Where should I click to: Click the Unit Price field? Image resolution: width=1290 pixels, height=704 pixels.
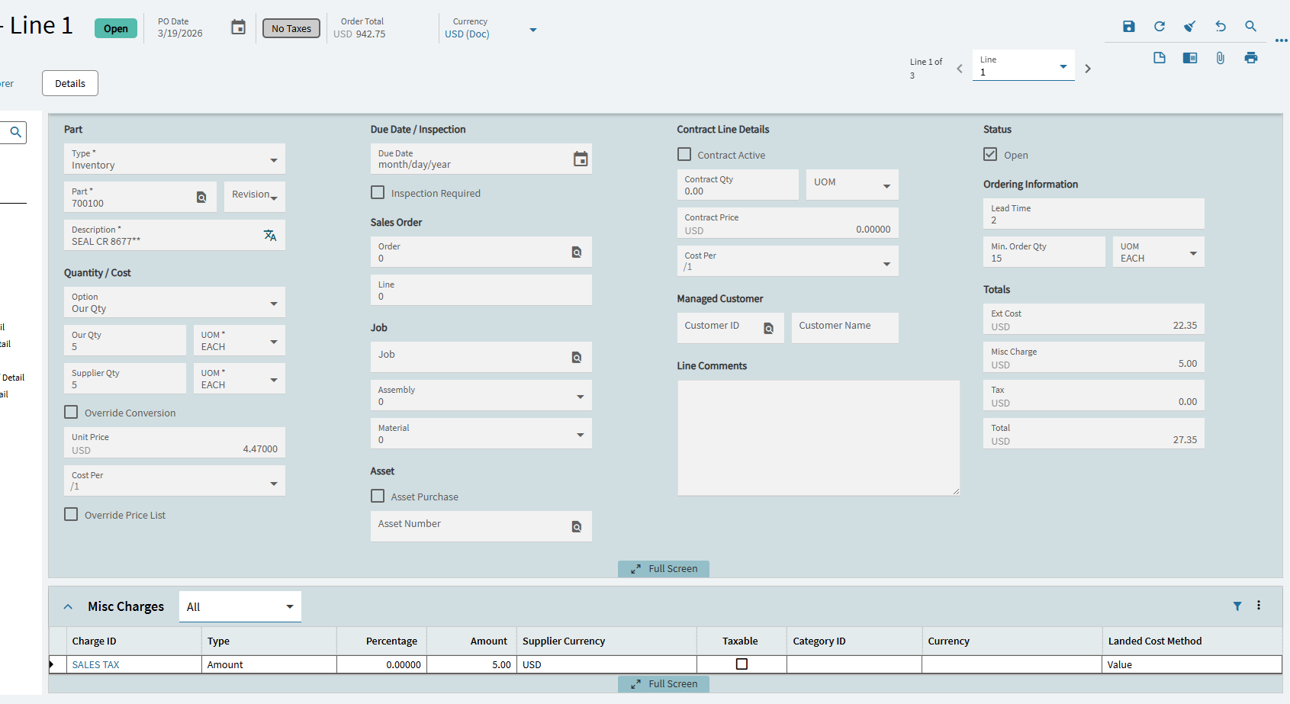click(175, 442)
